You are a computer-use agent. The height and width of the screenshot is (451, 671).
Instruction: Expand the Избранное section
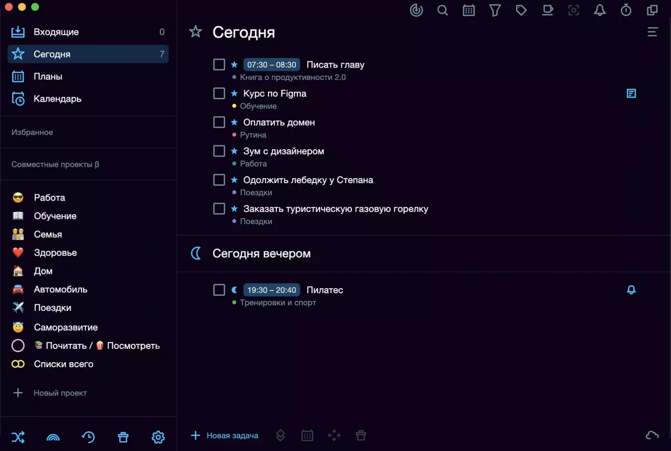pos(32,132)
